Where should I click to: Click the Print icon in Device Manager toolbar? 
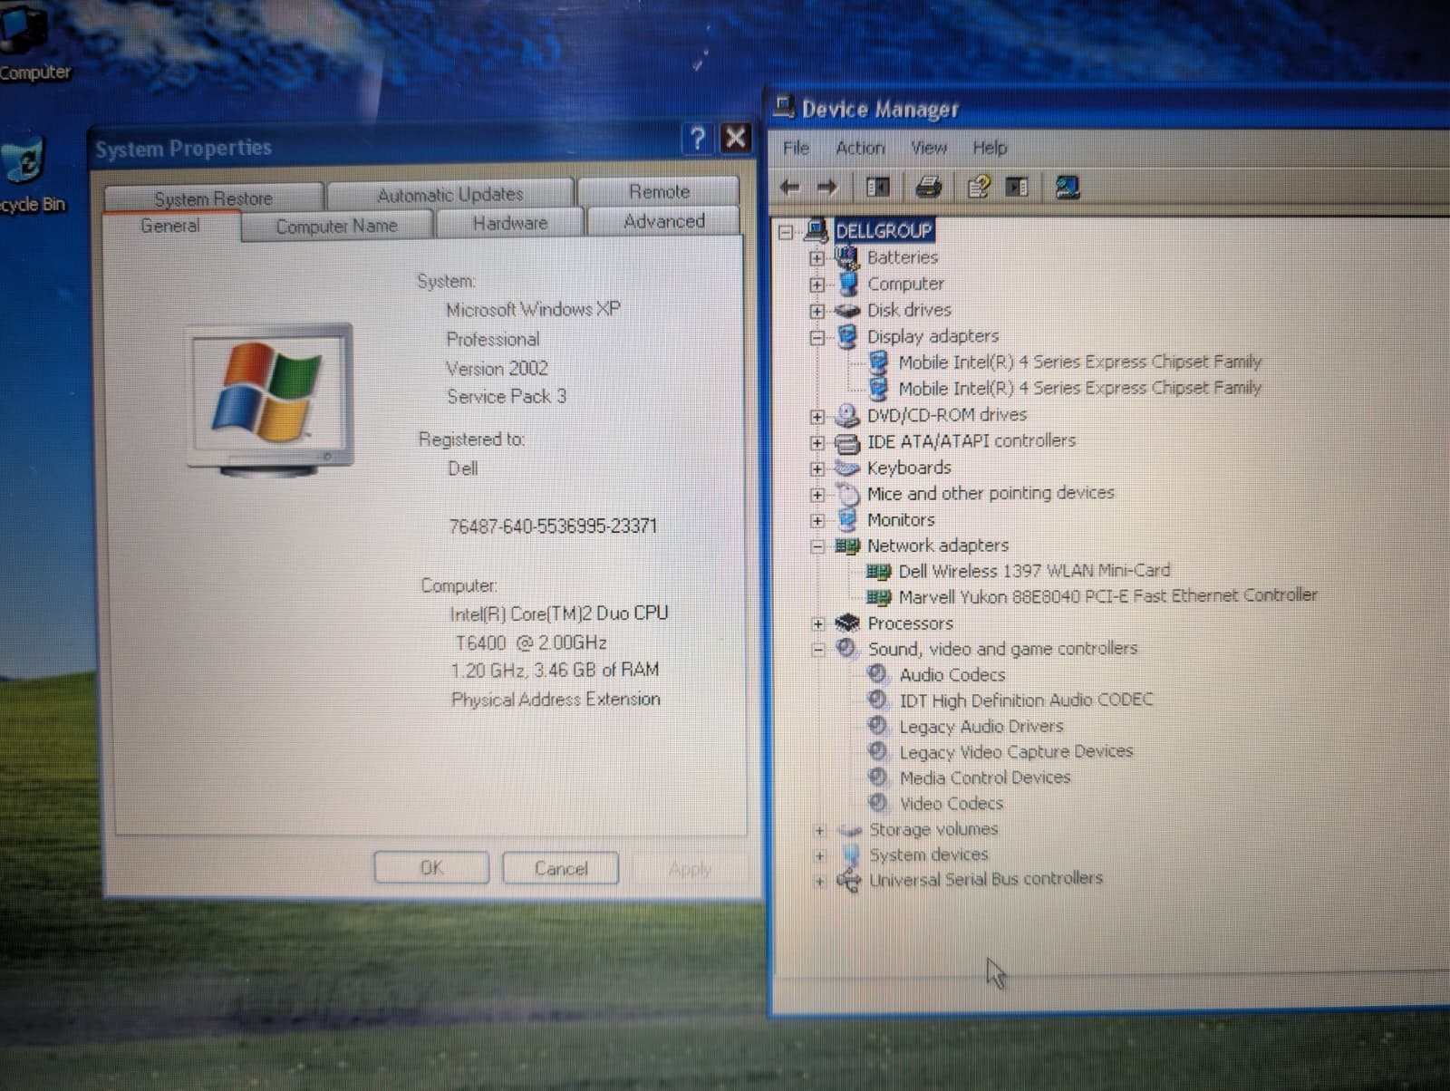coord(928,188)
